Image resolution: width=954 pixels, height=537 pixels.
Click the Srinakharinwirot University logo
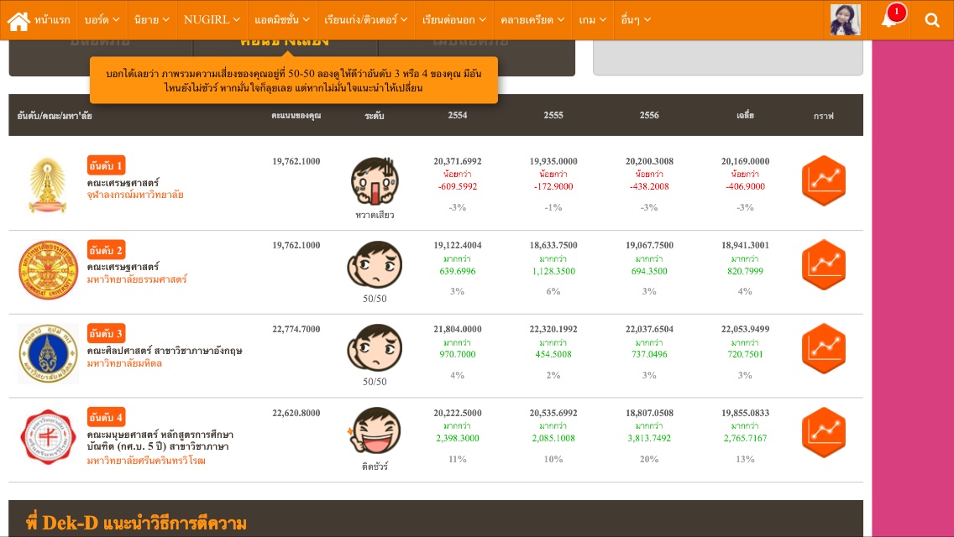point(48,437)
